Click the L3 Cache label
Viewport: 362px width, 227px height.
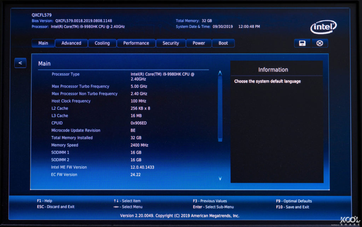pyautogui.click(x=60, y=116)
